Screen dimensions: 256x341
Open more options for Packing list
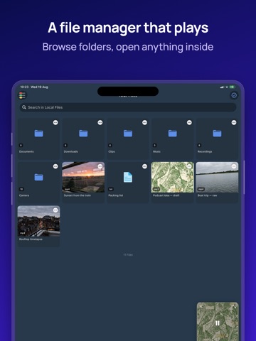(x=144, y=166)
